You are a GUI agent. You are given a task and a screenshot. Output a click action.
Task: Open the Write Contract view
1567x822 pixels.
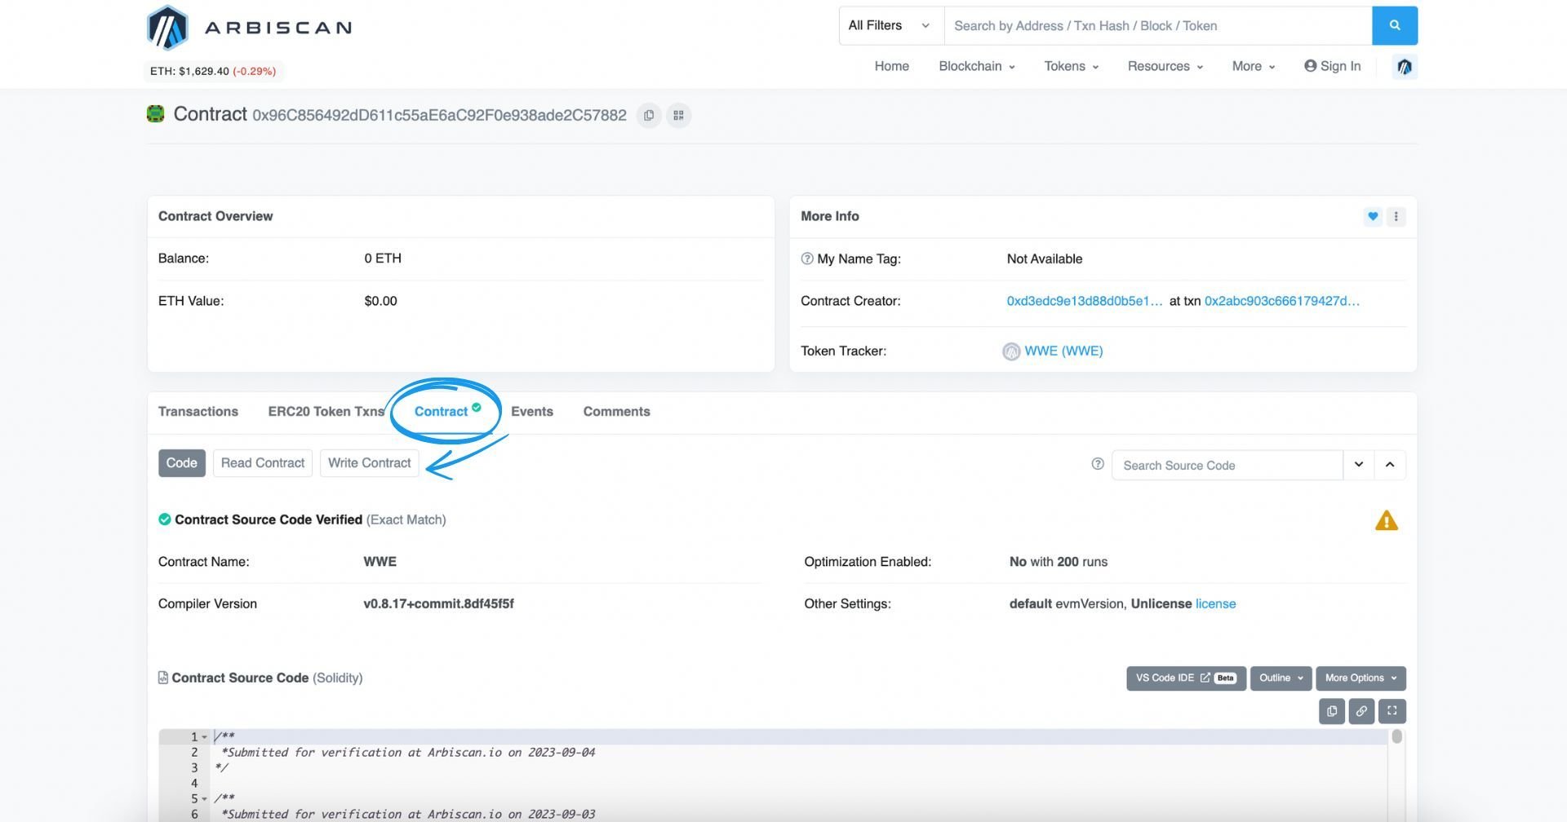[x=369, y=463]
